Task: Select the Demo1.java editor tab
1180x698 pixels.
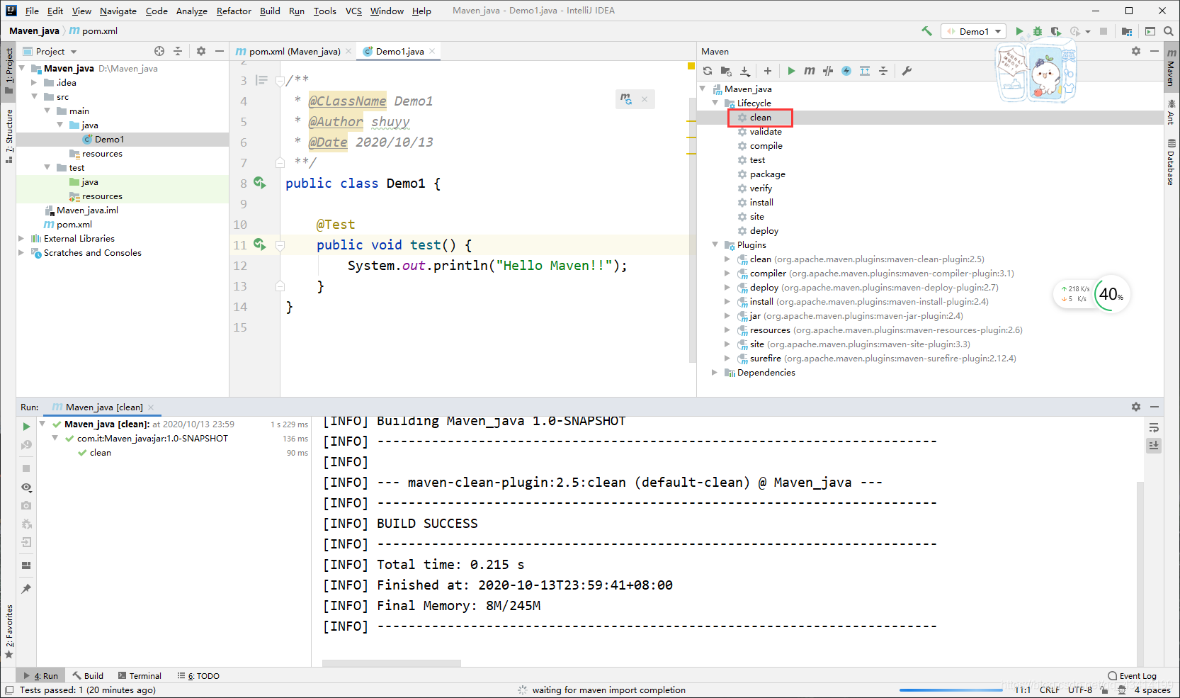Action: pyautogui.click(x=399, y=51)
